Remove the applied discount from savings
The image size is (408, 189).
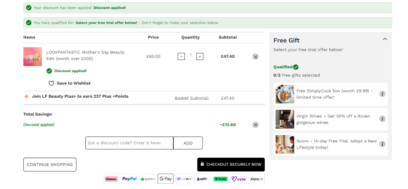[x=255, y=125]
